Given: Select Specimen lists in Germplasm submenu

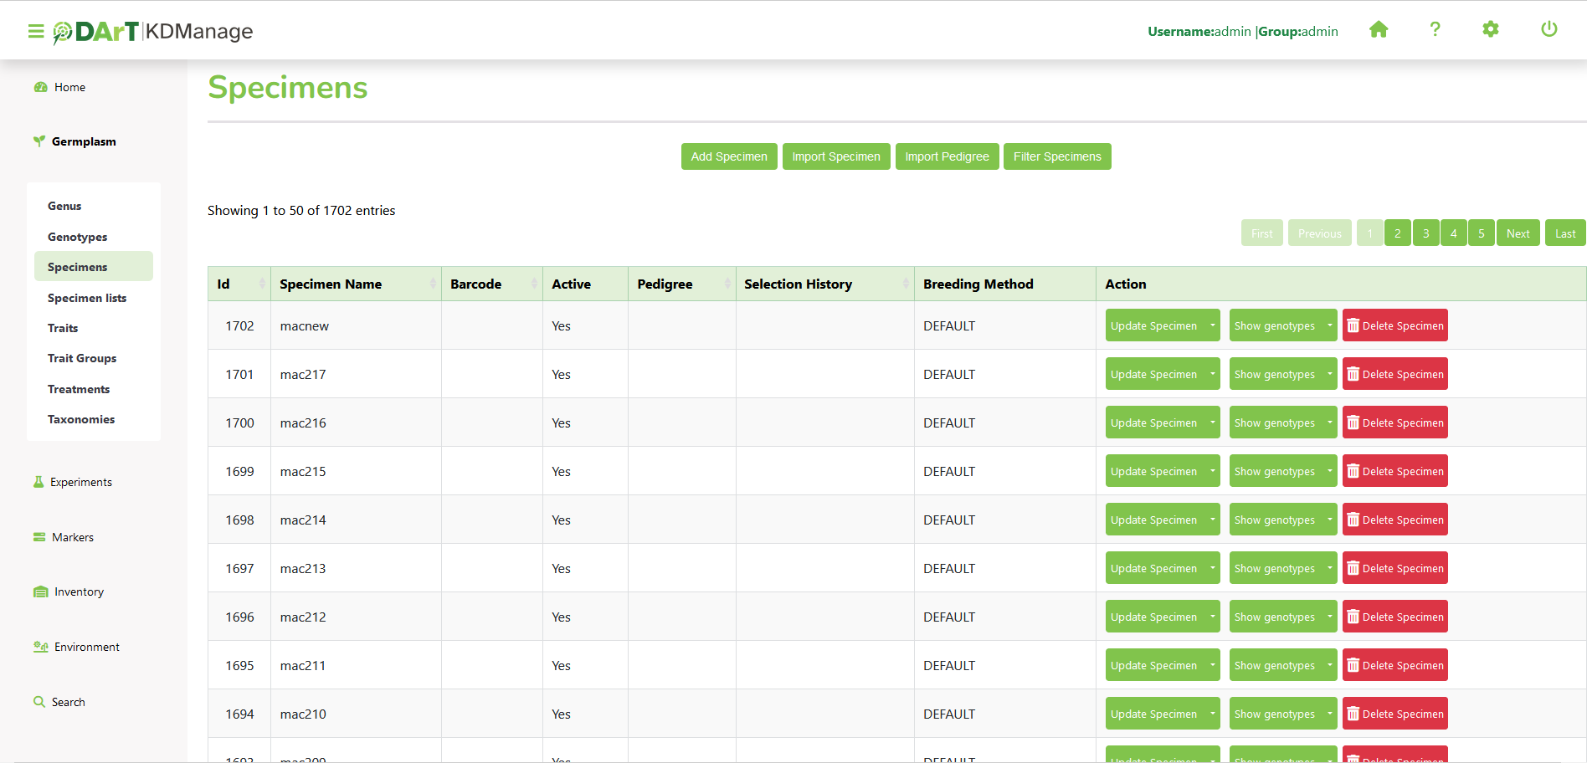Looking at the screenshot, I should tap(87, 299).
